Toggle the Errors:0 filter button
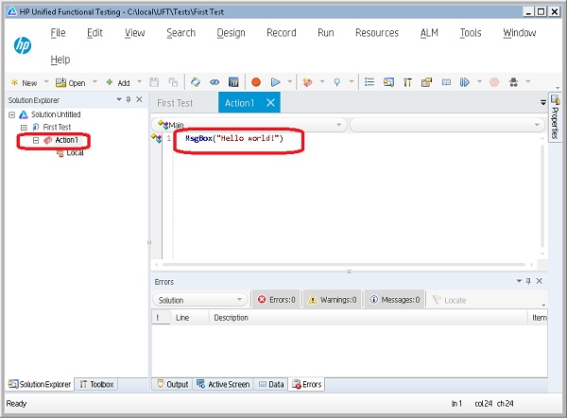 [277, 300]
